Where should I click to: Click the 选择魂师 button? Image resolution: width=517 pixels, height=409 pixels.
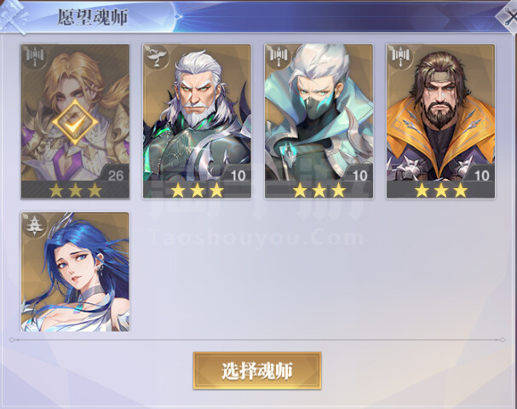(257, 371)
